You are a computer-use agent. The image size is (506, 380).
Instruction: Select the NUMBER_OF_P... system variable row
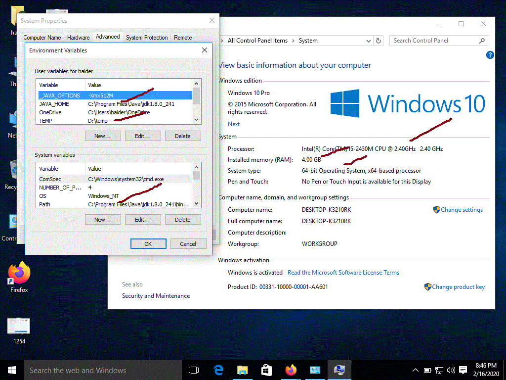pos(115,188)
